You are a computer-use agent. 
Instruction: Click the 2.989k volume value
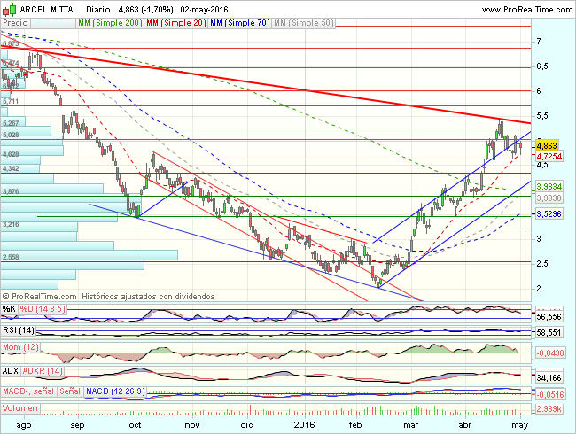[549, 408]
